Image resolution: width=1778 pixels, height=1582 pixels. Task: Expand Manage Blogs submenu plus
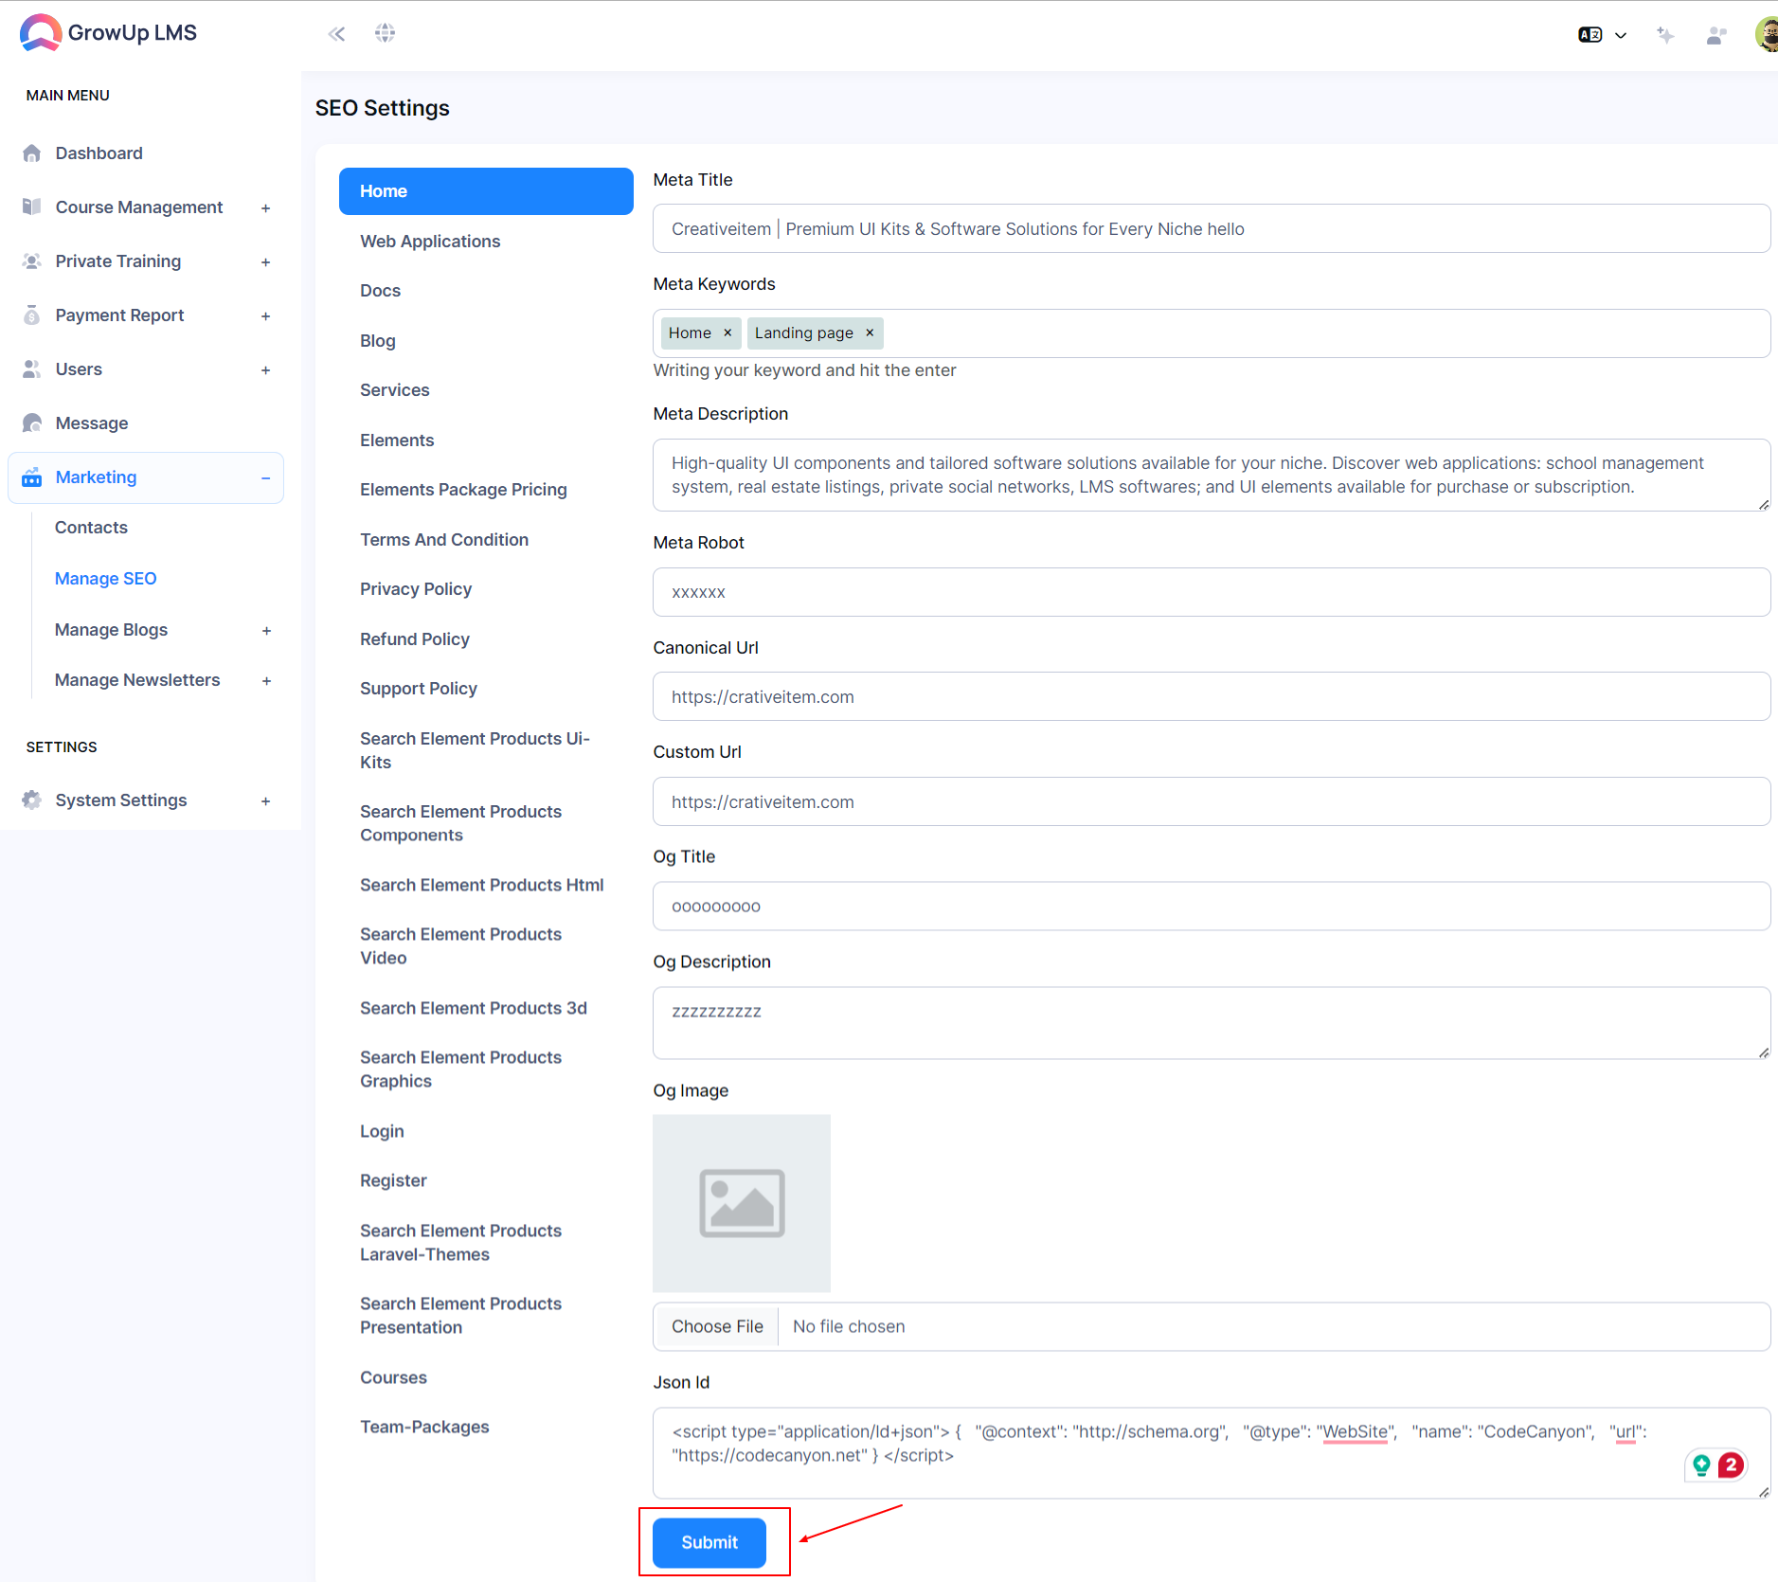[267, 631]
